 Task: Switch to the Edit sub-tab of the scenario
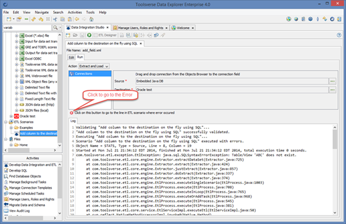pyautogui.click(x=72, y=57)
